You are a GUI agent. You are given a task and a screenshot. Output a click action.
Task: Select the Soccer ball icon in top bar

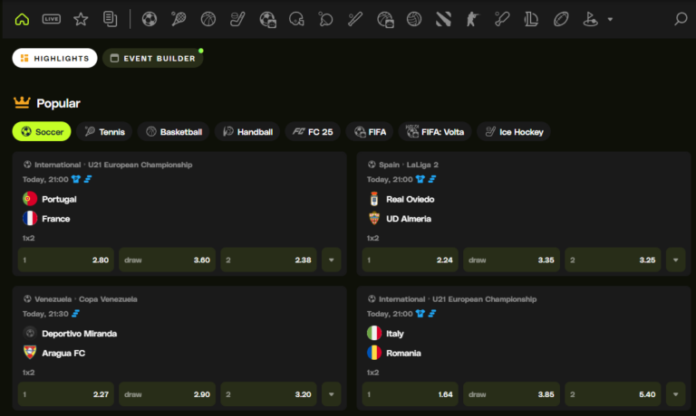(x=150, y=19)
